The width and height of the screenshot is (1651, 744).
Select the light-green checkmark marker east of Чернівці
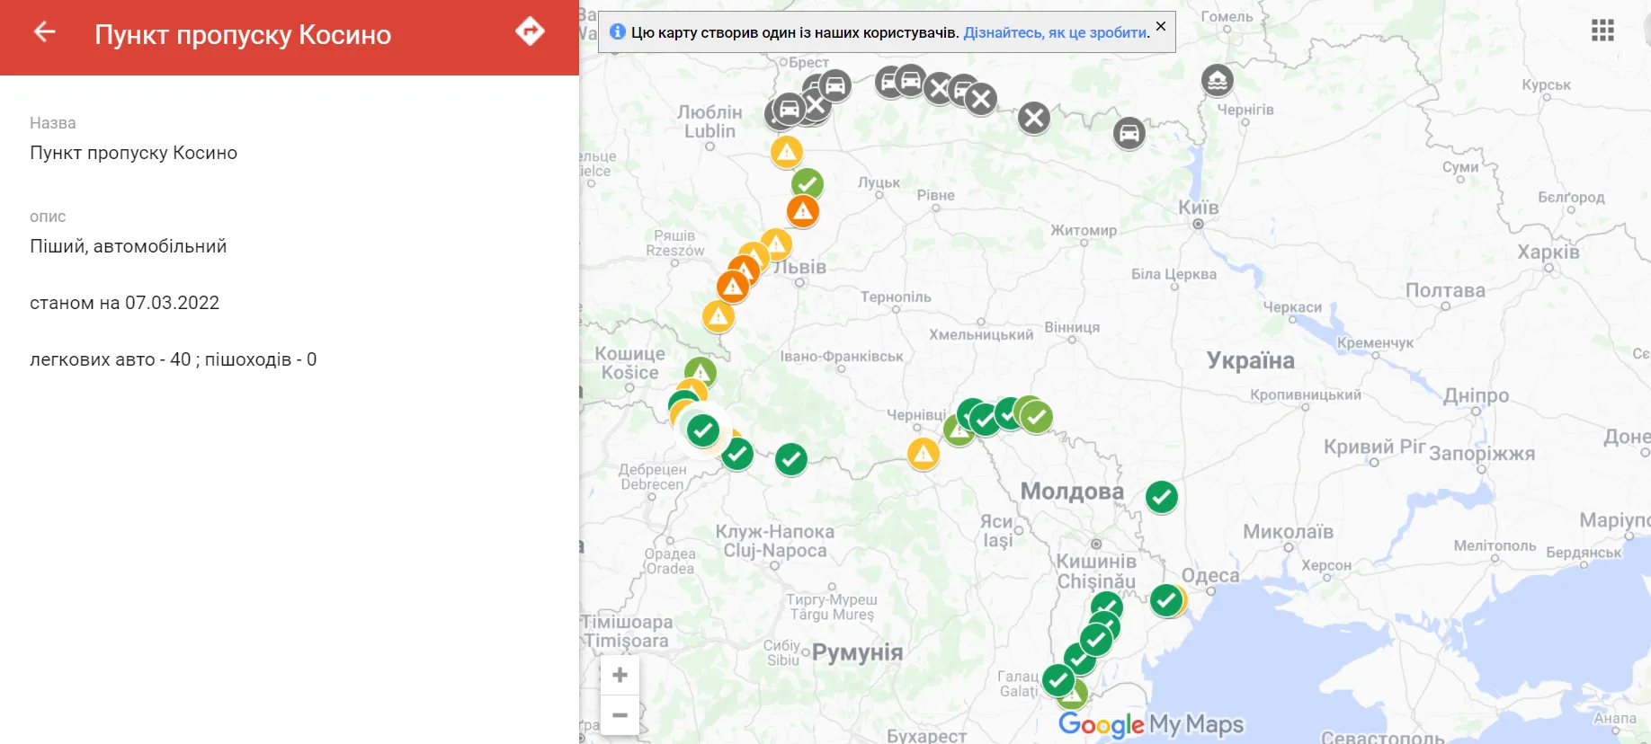tap(1037, 417)
